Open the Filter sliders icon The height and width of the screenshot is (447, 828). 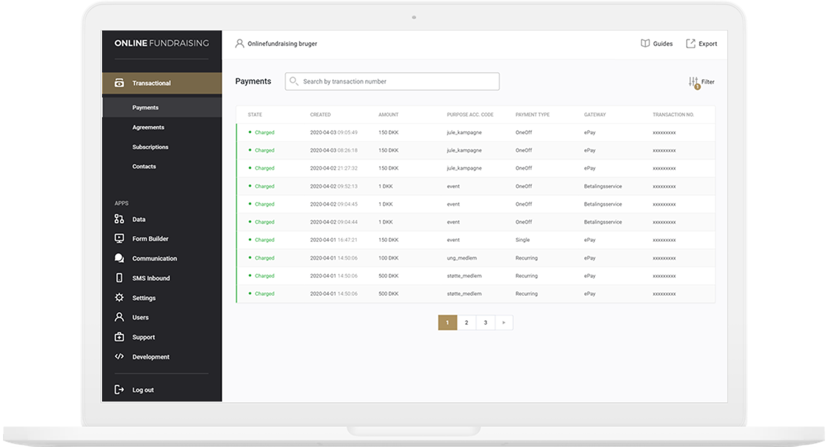694,82
